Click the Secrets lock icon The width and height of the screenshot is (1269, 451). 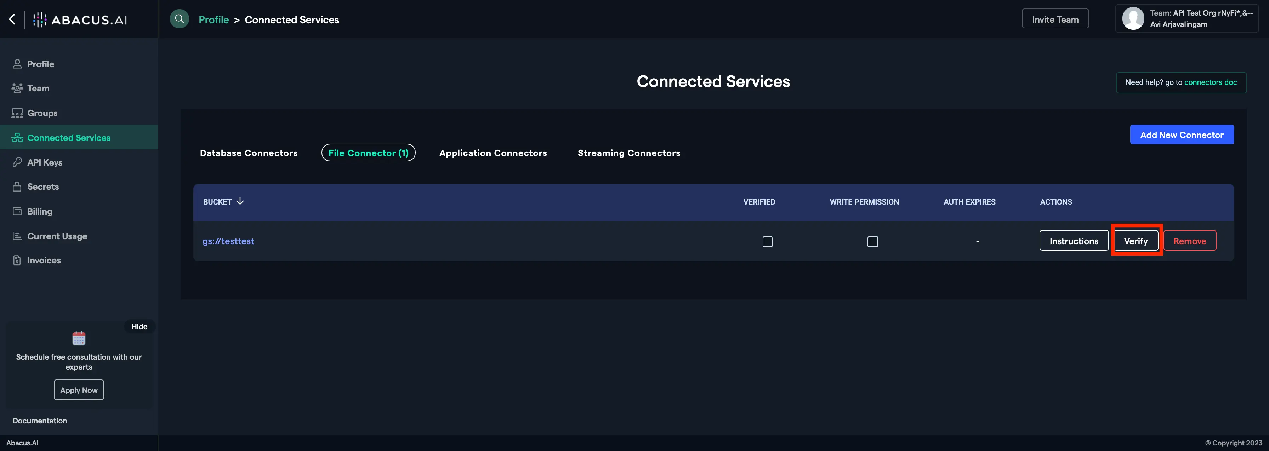pyautogui.click(x=17, y=187)
